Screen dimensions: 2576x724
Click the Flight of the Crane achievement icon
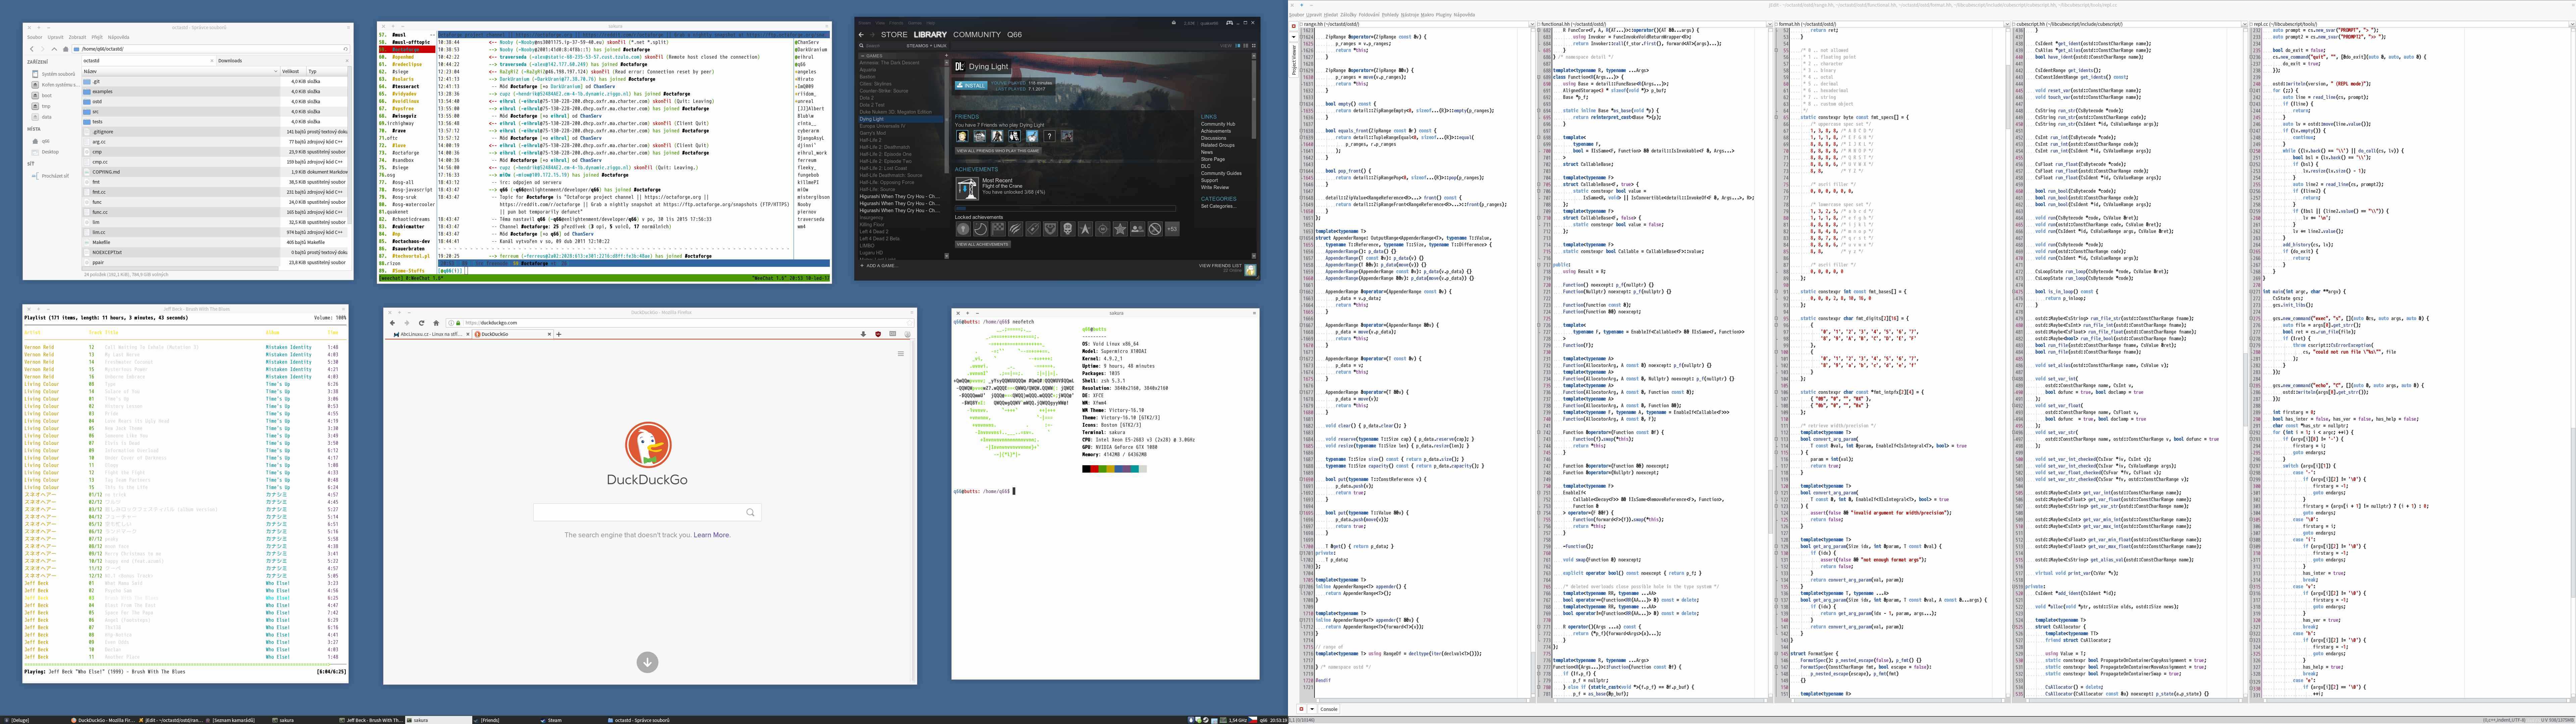click(x=967, y=189)
